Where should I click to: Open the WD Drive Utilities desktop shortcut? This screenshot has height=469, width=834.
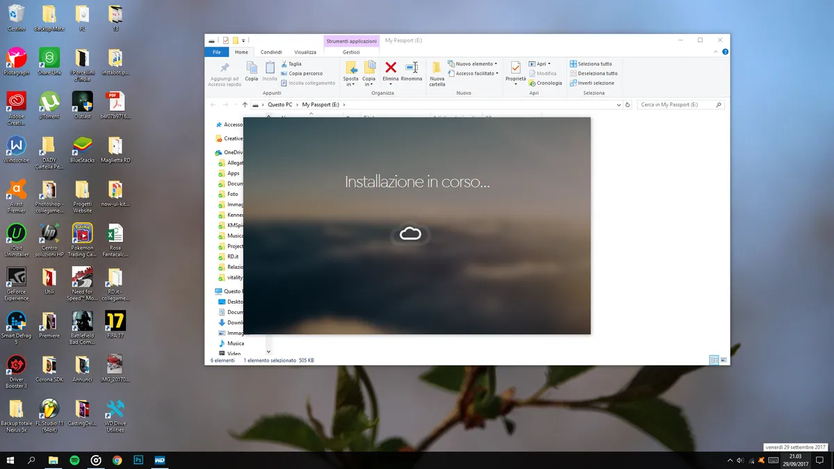(115, 416)
